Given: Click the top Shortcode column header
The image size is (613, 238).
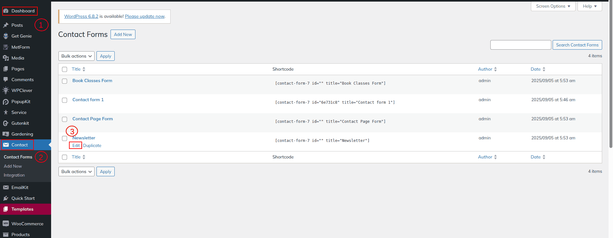Looking at the screenshot, I should tap(283, 69).
